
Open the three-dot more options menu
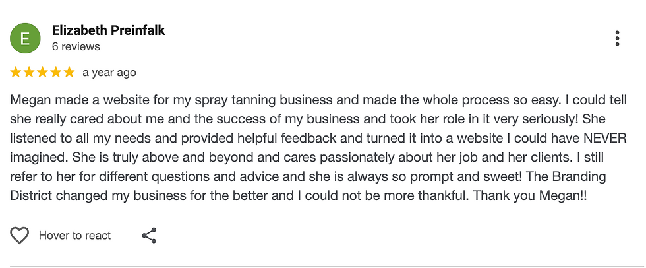617,38
